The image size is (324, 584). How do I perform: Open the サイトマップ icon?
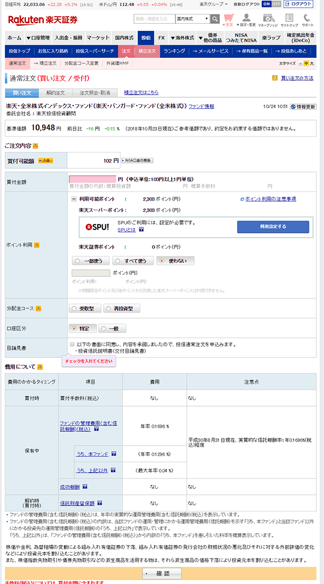click(289, 20)
